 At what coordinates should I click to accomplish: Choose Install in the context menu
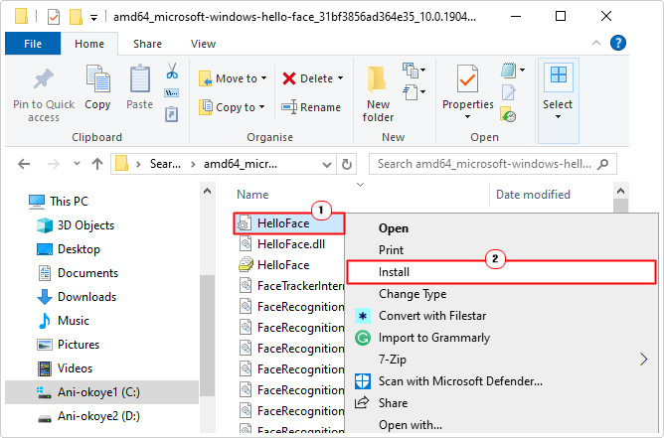coord(502,272)
